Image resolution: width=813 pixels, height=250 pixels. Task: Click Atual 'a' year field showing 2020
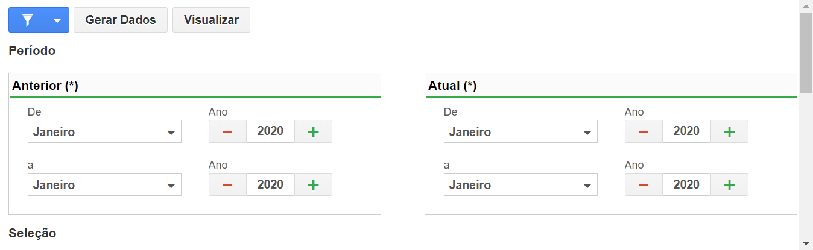pos(686,184)
